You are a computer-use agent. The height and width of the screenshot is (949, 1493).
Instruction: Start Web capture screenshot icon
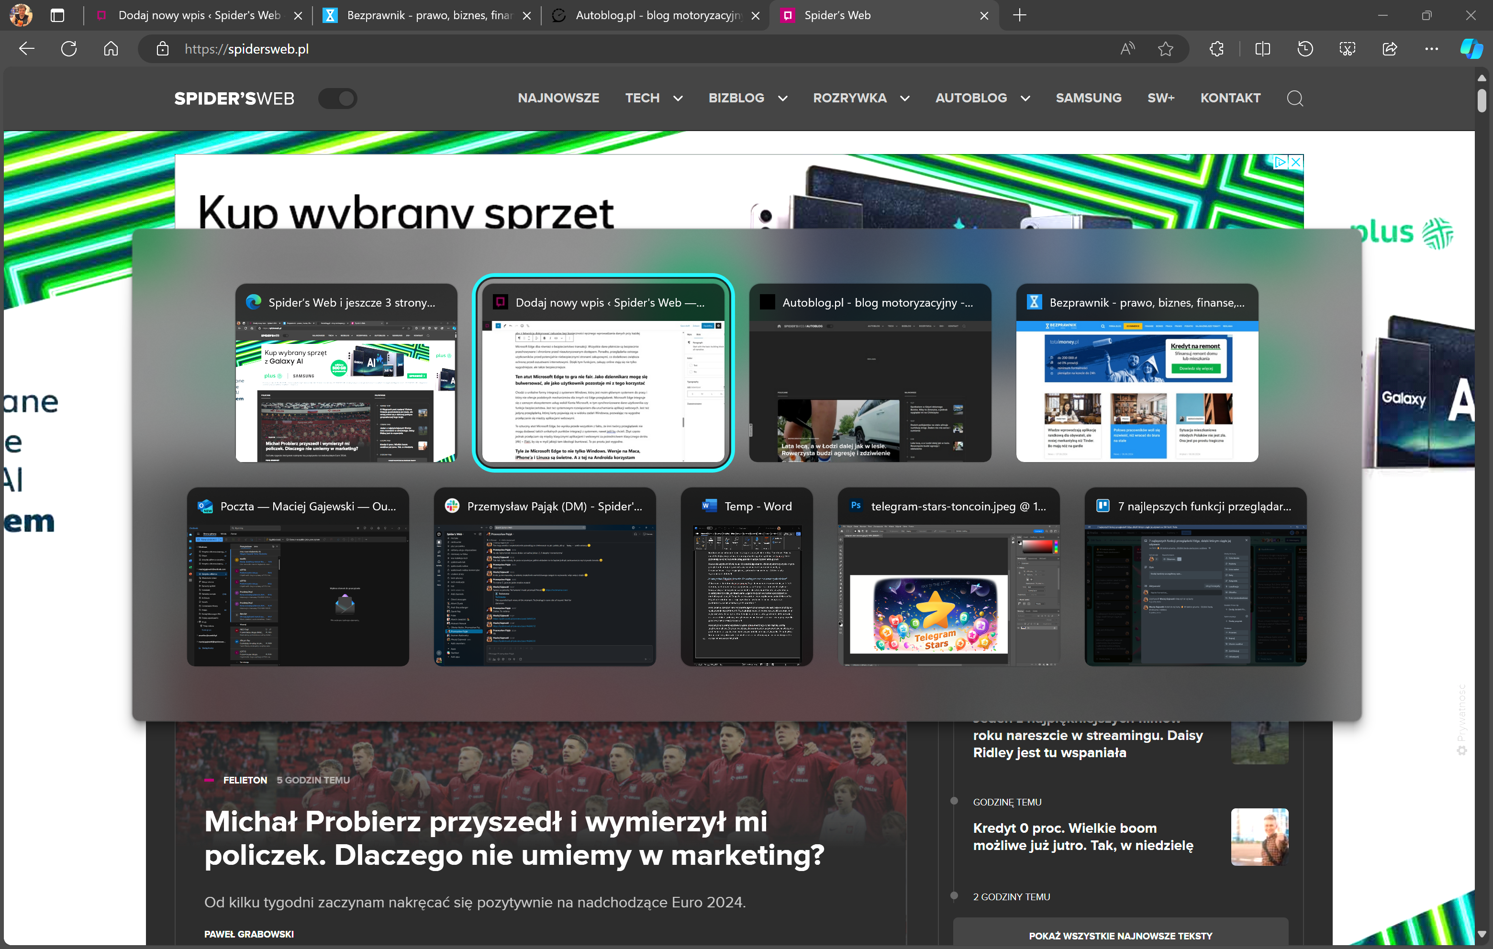click(1348, 49)
